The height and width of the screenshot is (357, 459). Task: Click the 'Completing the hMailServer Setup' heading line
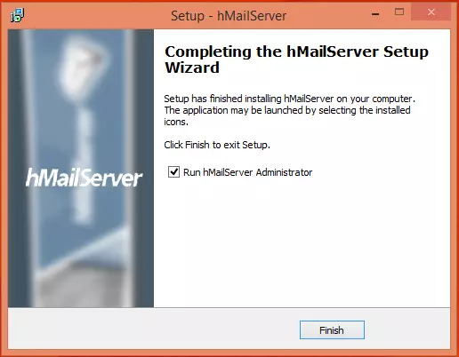(x=296, y=52)
